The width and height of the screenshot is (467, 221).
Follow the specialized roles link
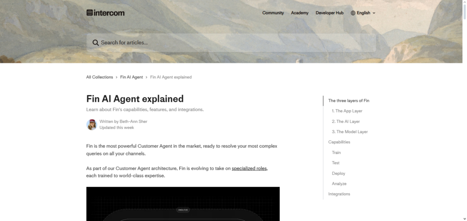(x=249, y=169)
